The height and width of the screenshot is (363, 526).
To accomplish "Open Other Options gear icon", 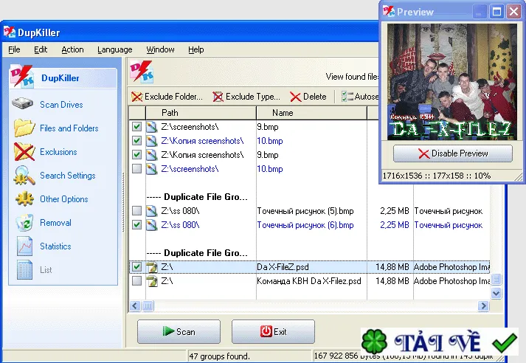I will (x=24, y=199).
